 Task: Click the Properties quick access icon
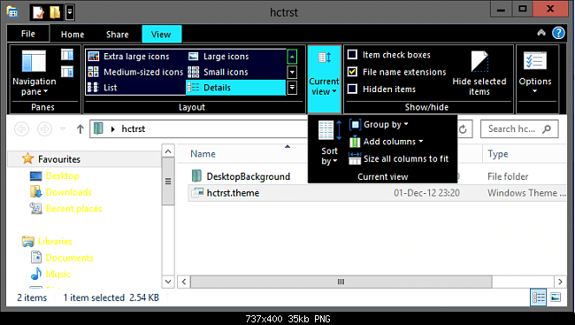[x=38, y=12]
